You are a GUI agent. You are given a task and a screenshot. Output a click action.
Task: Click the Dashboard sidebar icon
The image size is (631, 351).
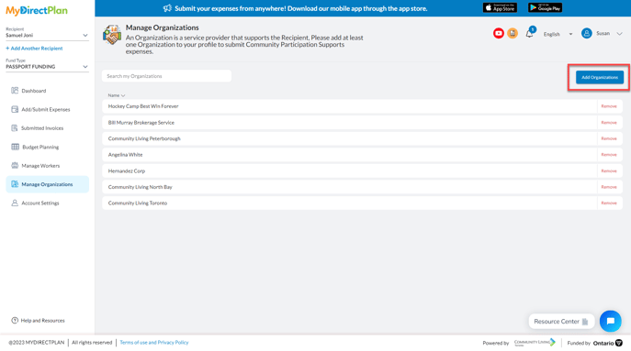coord(15,91)
